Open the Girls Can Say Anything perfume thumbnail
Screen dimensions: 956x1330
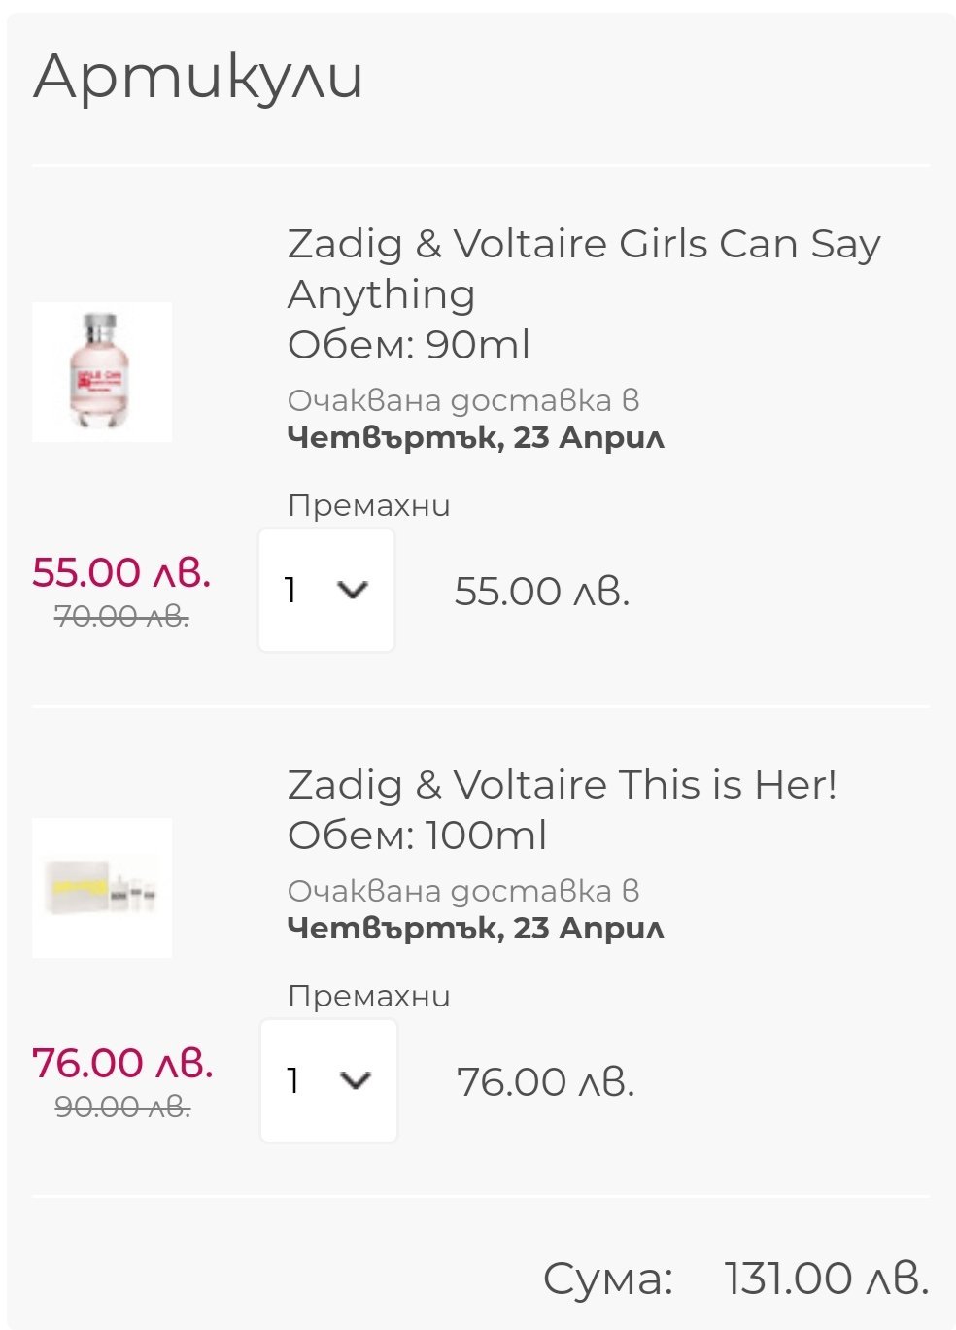(102, 372)
